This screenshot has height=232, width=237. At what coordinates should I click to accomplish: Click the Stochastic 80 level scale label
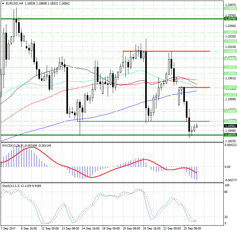point(226,192)
